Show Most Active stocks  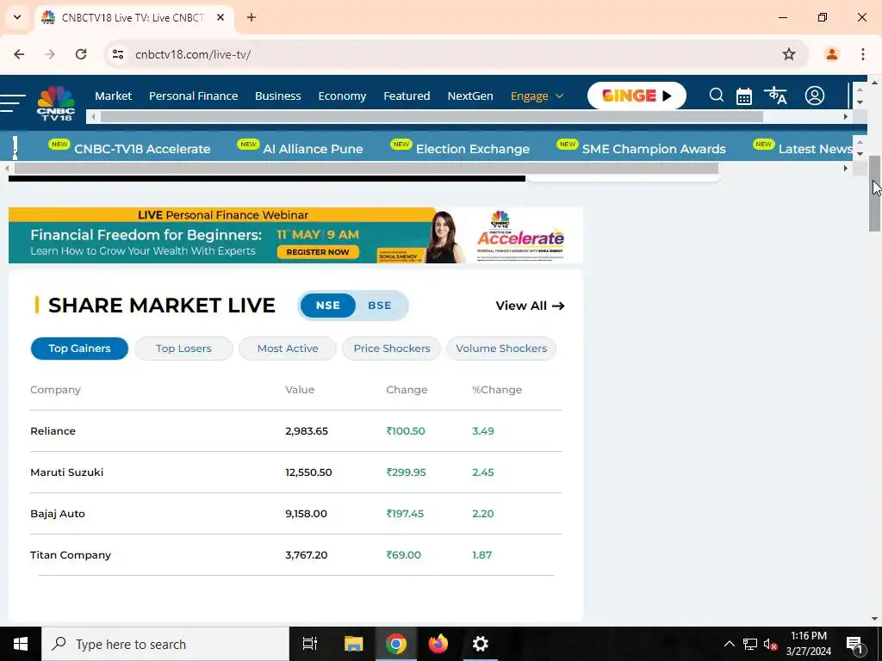pos(288,349)
